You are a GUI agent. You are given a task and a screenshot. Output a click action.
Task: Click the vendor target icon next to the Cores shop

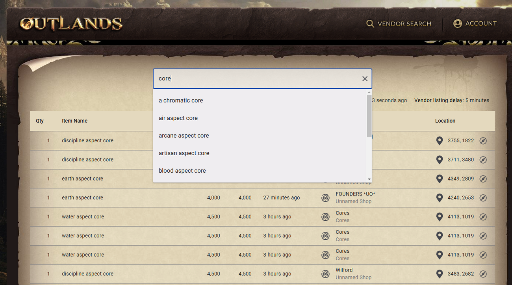[325, 217]
